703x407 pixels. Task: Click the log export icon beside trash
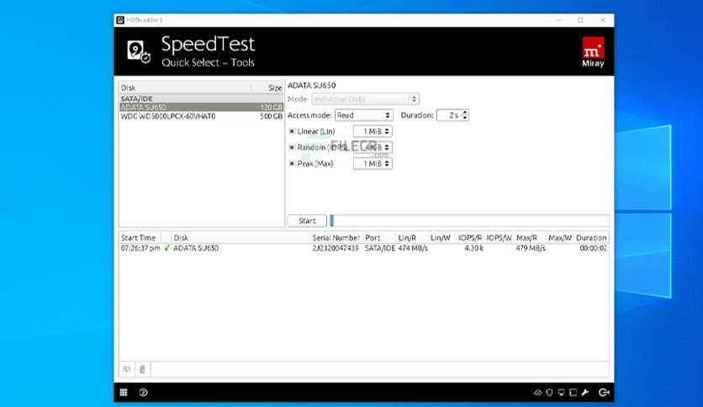tap(127, 369)
